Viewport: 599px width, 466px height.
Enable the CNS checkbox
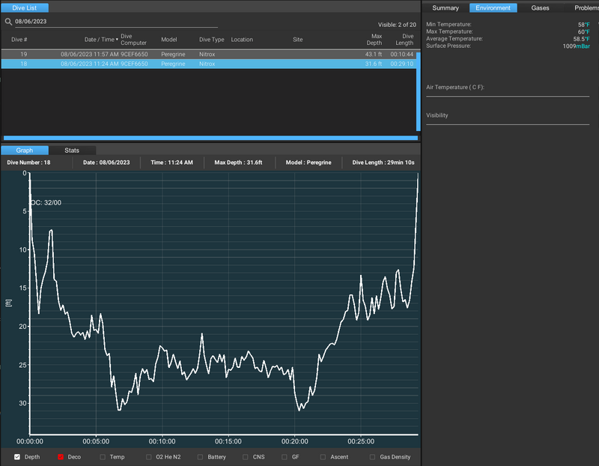pyautogui.click(x=246, y=456)
